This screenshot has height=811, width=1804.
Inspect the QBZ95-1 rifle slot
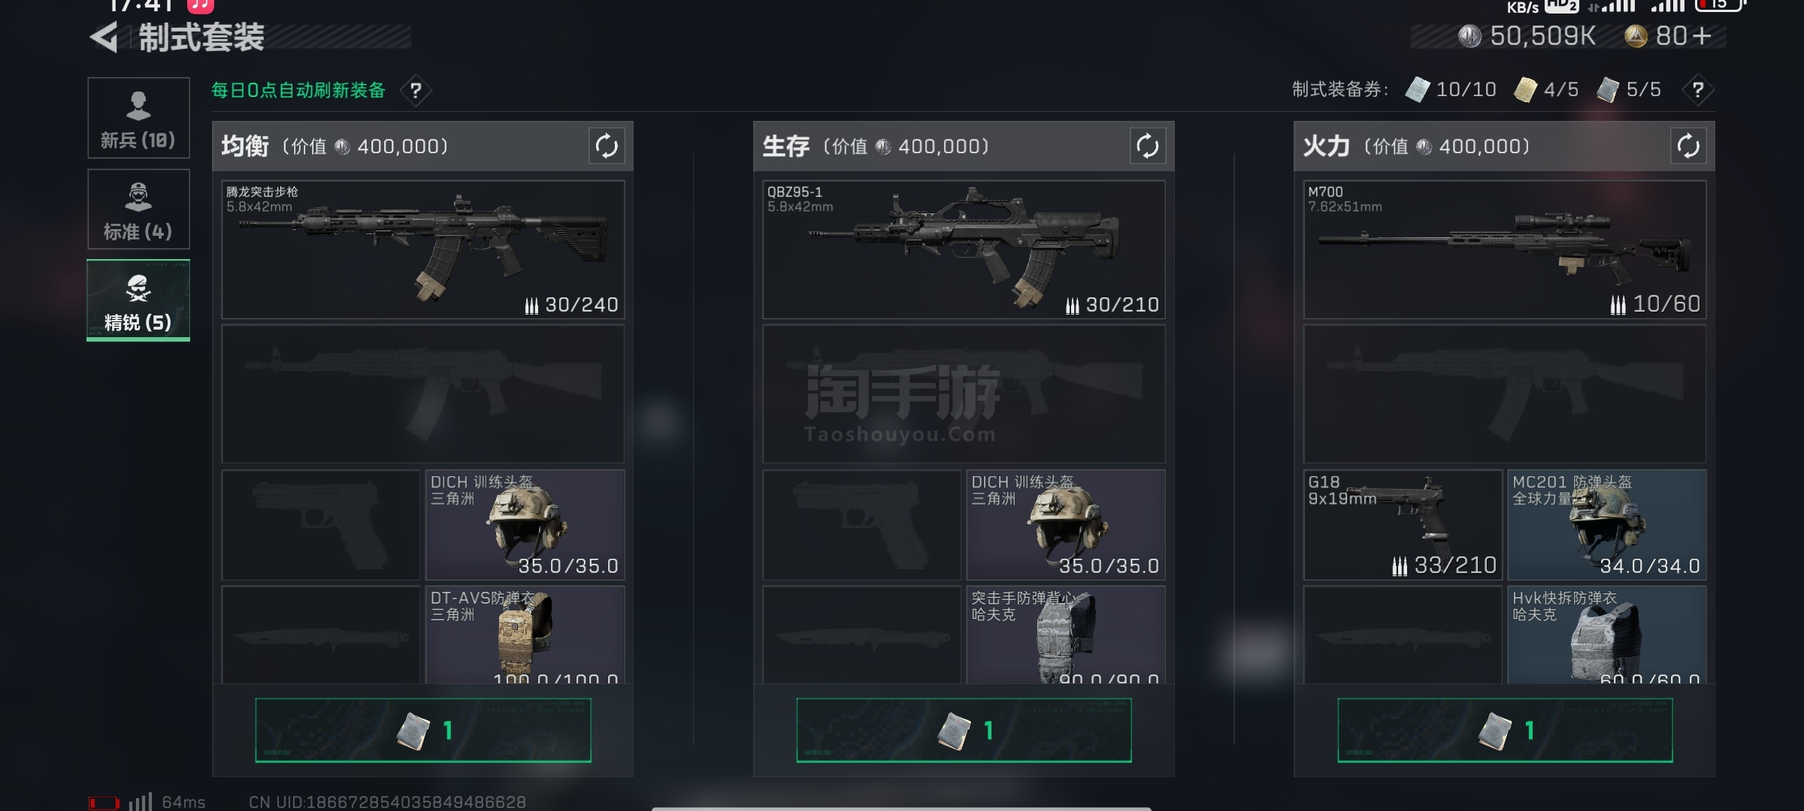tap(964, 249)
